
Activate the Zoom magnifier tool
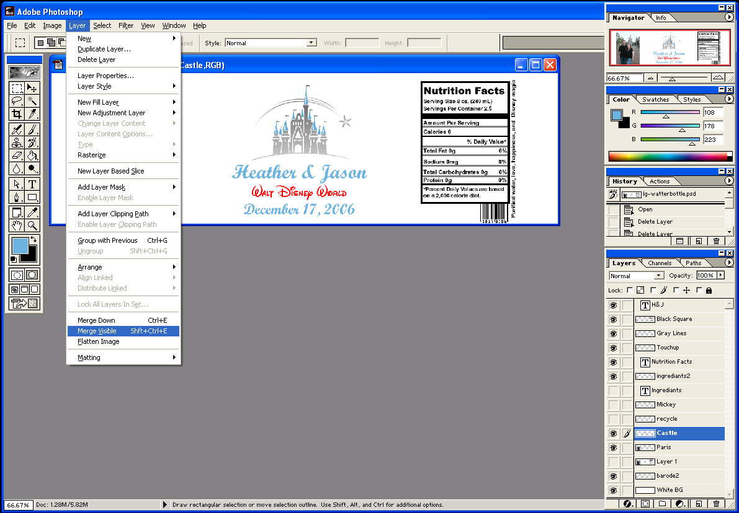pyautogui.click(x=32, y=226)
